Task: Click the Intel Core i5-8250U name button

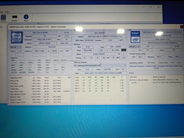Action: [40, 32]
